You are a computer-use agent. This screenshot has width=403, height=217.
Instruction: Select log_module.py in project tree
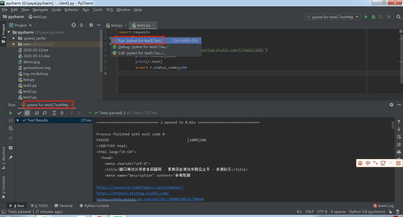[36, 74]
